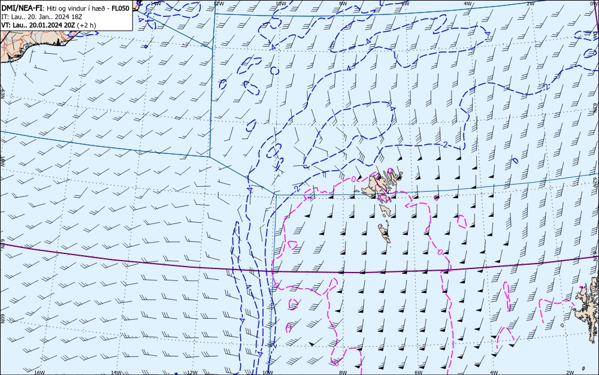Click the '2W' longitude label on the top edge
599x375 pixels.
tap(530, 4)
